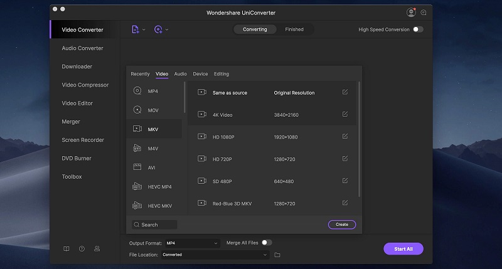The height and width of the screenshot is (269, 502).
Task: Click the HD 1080P row video icon
Action: [x=202, y=136]
